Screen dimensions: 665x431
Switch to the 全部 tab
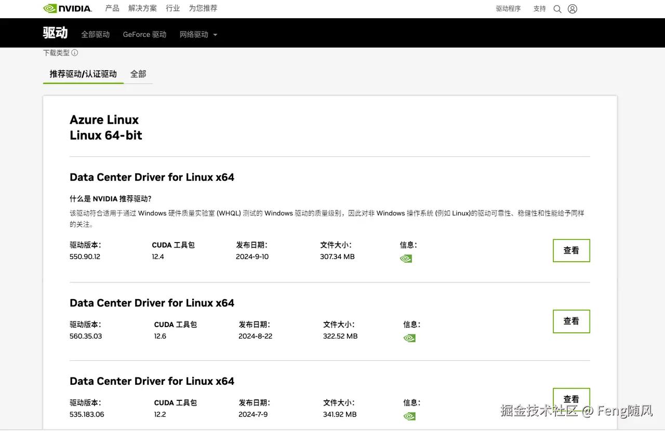tap(138, 74)
